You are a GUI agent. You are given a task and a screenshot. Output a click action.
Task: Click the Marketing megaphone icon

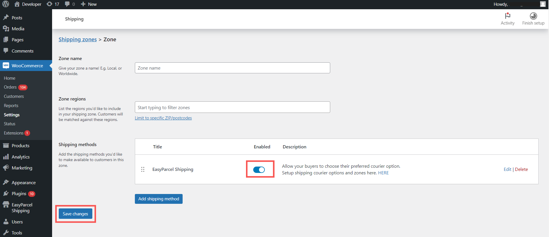coord(6,168)
